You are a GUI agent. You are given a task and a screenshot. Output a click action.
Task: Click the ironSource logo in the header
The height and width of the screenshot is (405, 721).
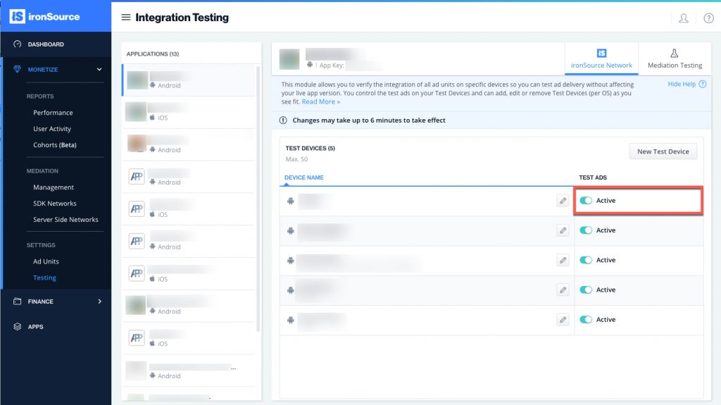coord(44,17)
